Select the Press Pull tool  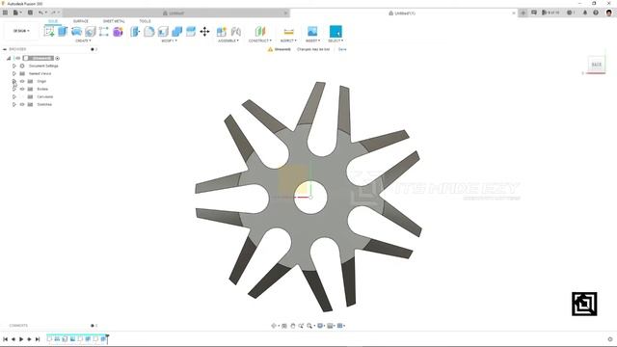(135, 32)
